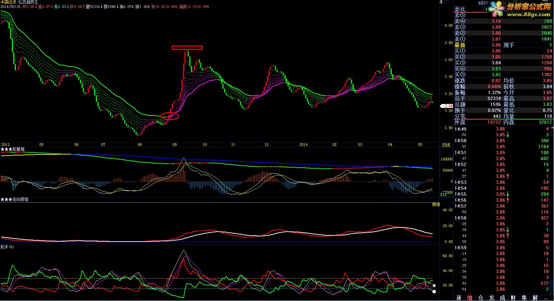Image resolution: width=554 pixels, height=301 pixels.
Task: Open the 逐 tab
Action: click(x=459, y=298)
